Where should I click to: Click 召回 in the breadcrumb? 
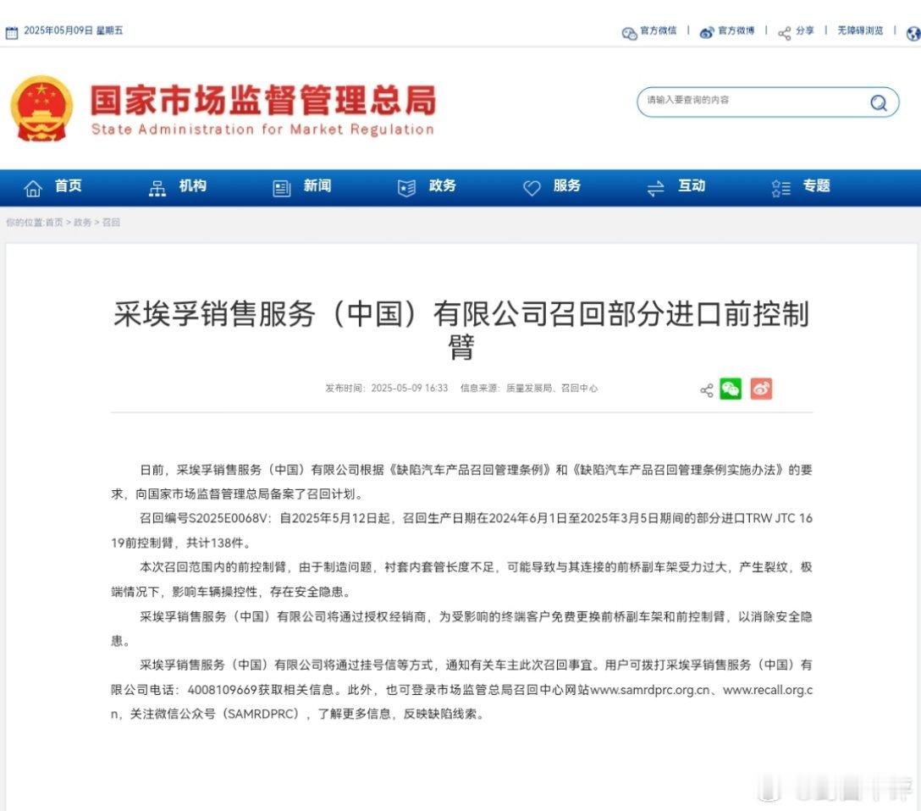tap(111, 223)
